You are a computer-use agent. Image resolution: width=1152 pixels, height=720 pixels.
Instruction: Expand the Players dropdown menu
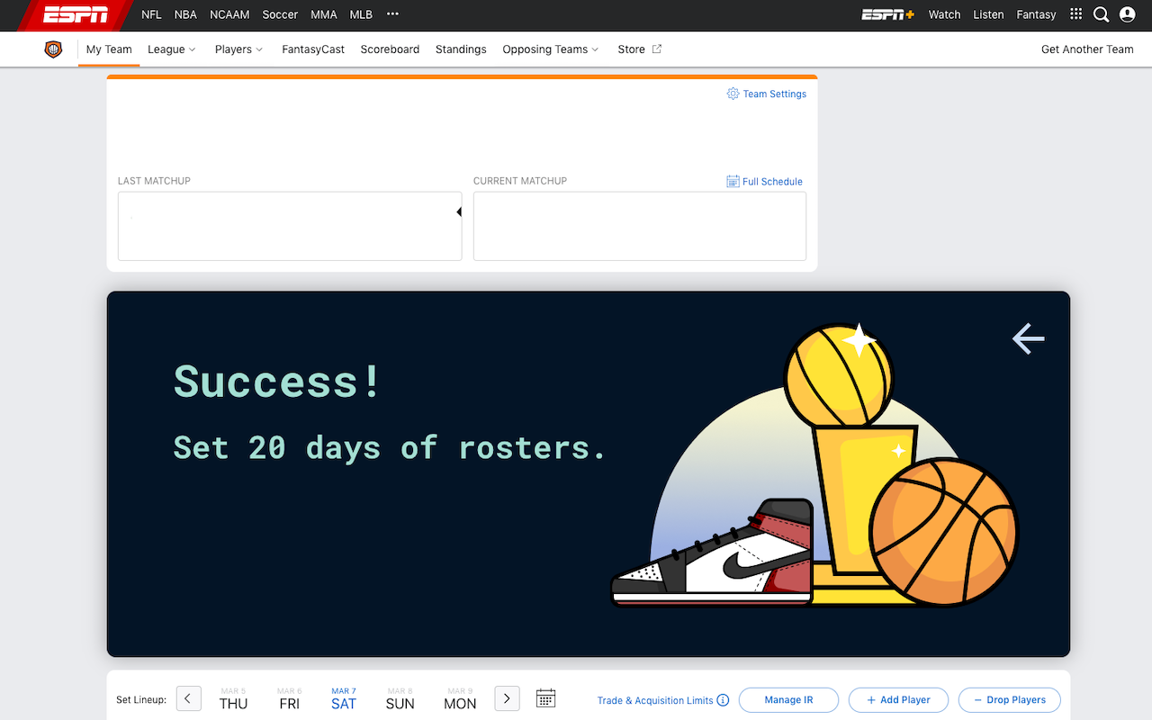238,49
